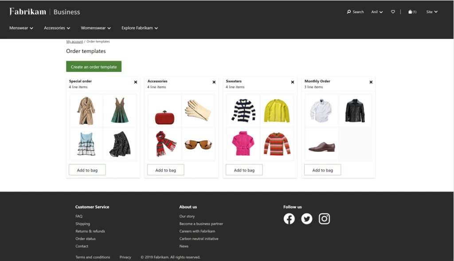
Task: Open the Search icon
Action: click(x=355, y=12)
